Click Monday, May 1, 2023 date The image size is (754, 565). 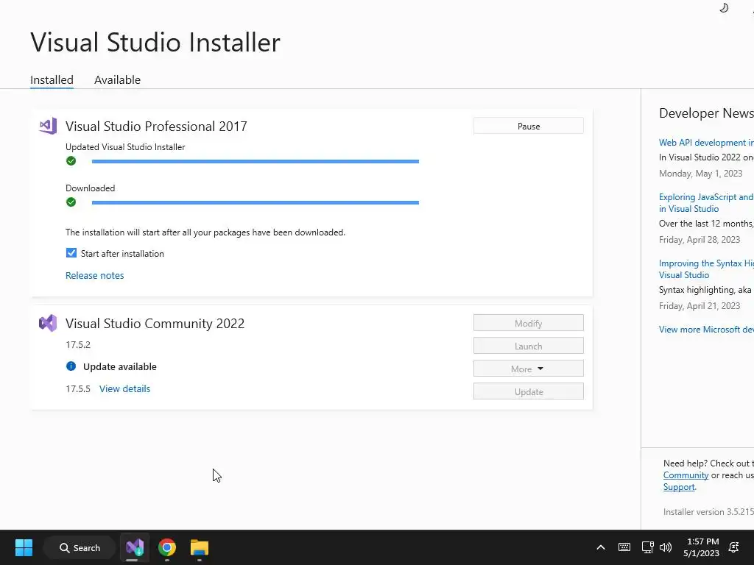click(x=701, y=174)
